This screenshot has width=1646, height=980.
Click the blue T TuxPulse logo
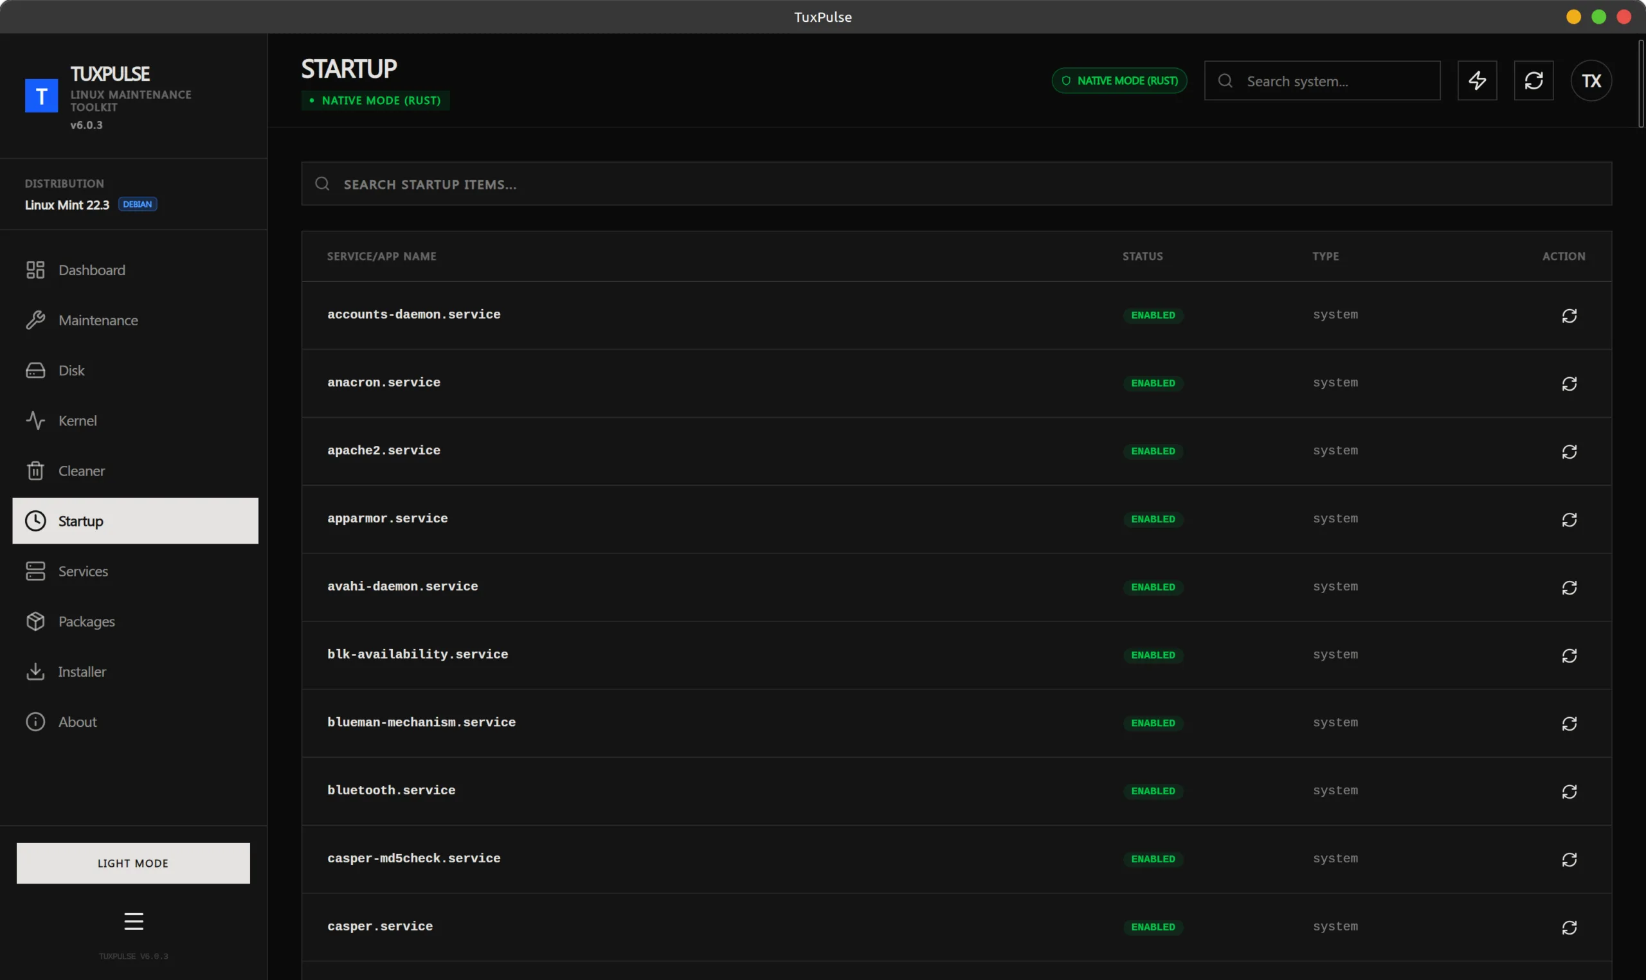(42, 96)
